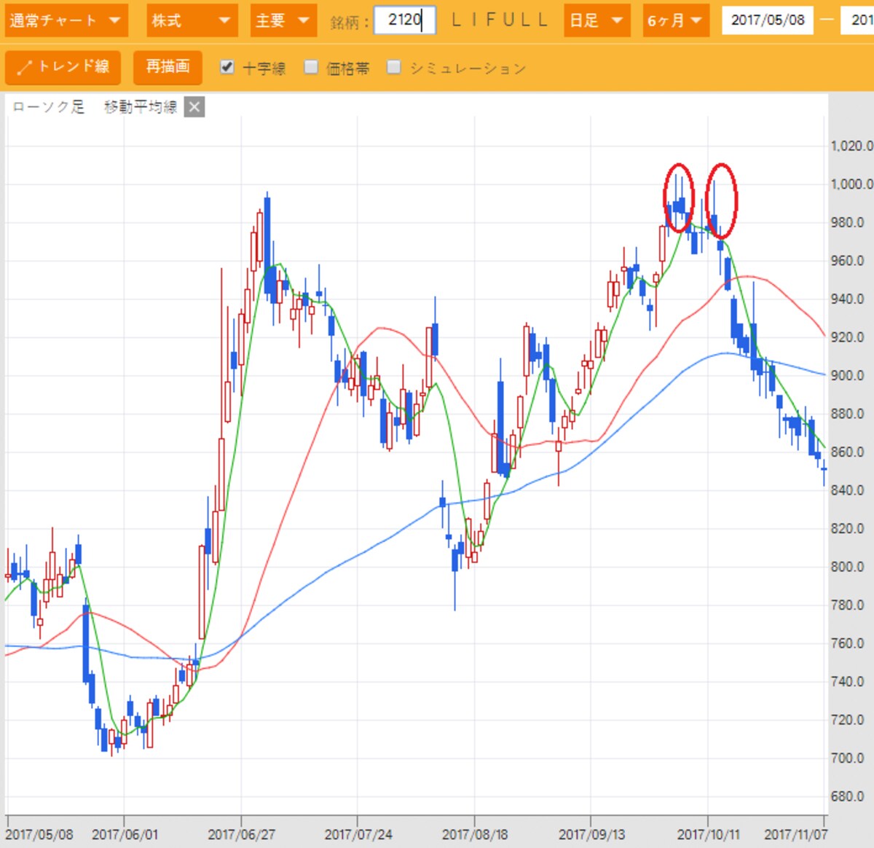Click the トレンド線 button
The width and height of the screenshot is (874, 848).
(x=63, y=67)
